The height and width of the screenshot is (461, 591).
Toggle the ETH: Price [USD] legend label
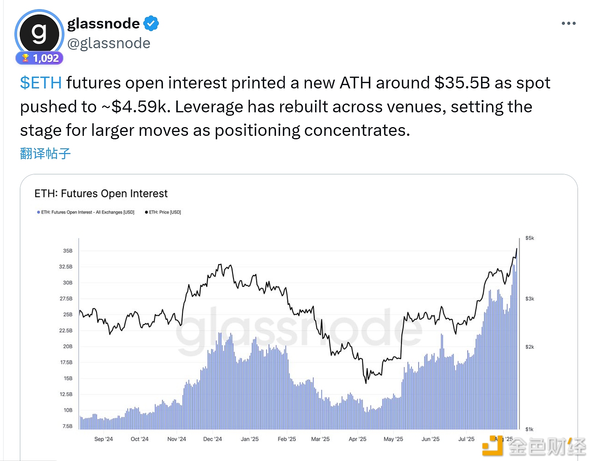(x=165, y=212)
